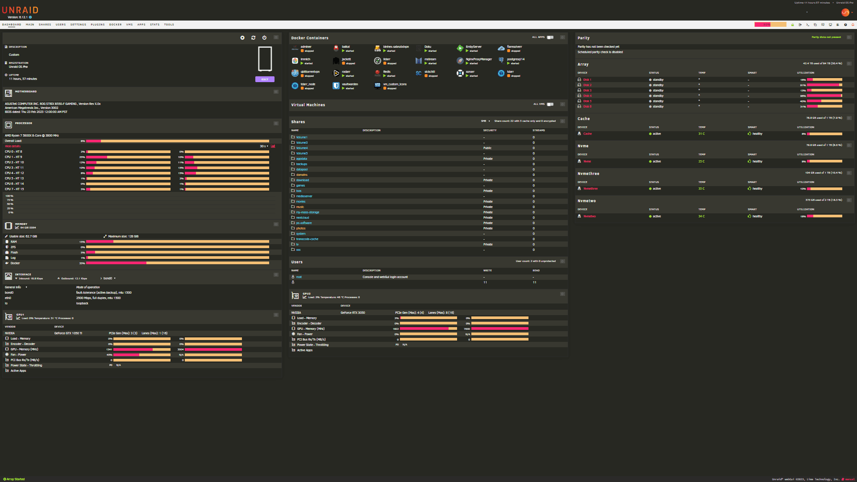Open the Shares panel settings gear
The height and width of the screenshot is (482, 857).
[x=562, y=121]
